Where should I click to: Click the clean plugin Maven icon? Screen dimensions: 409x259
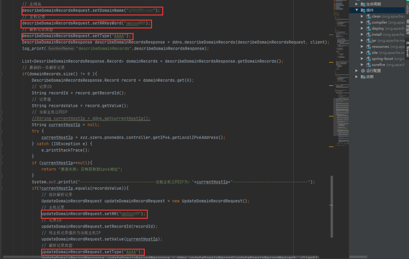(368, 16)
